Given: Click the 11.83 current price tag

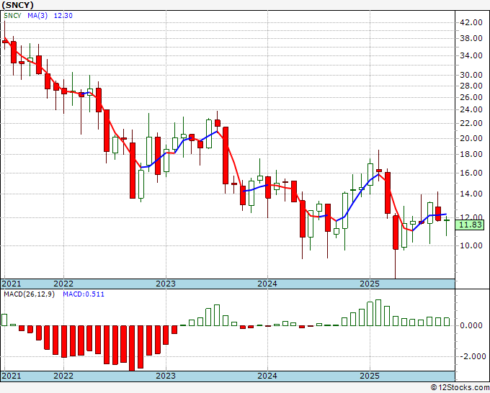Looking at the screenshot, I should click(469, 225).
